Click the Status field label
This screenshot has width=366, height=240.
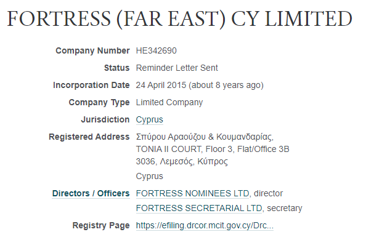(x=116, y=68)
